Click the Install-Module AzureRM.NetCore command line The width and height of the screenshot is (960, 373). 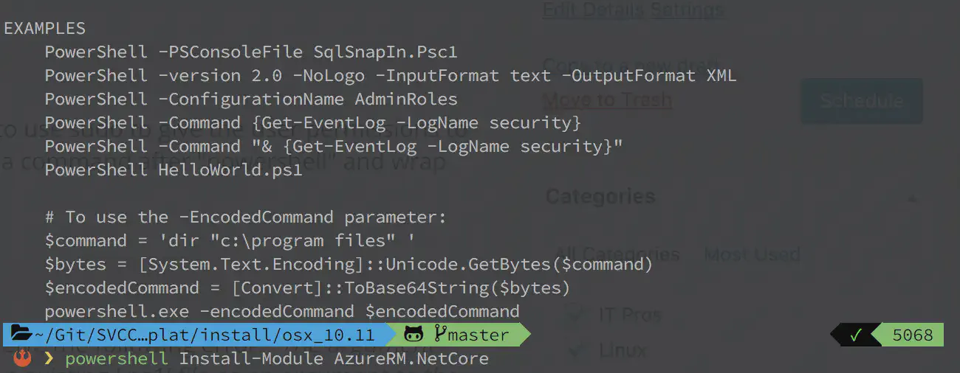pos(334,359)
